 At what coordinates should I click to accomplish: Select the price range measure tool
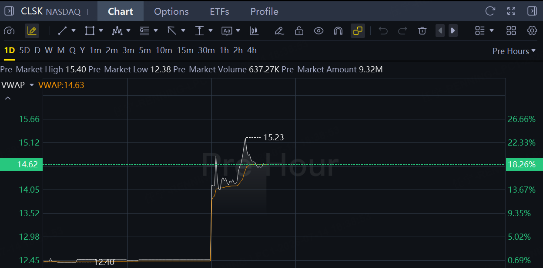coord(199,31)
